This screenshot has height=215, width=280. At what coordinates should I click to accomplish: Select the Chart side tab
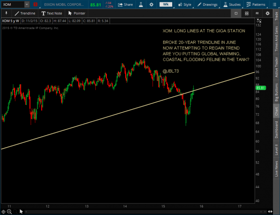276,111
